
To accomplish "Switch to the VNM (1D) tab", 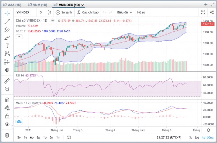I will 38,5.
